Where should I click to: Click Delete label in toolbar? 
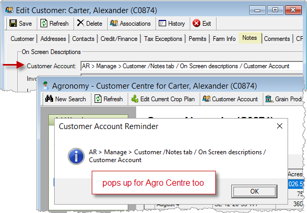(94, 24)
